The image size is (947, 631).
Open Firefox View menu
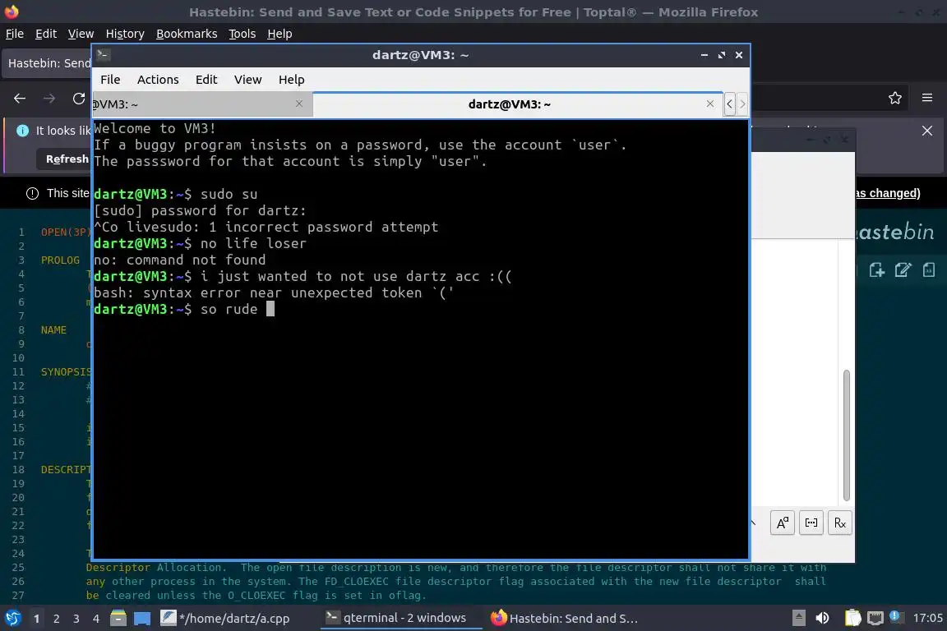pos(81,34)
